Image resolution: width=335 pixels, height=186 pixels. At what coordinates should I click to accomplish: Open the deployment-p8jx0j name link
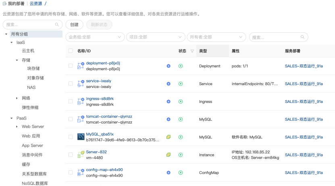103,63
